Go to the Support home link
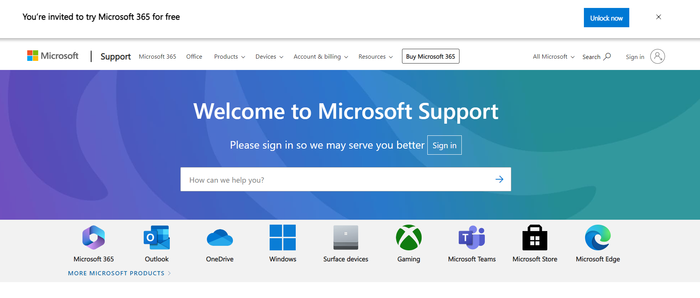700x298 pixels. (115, 57)
